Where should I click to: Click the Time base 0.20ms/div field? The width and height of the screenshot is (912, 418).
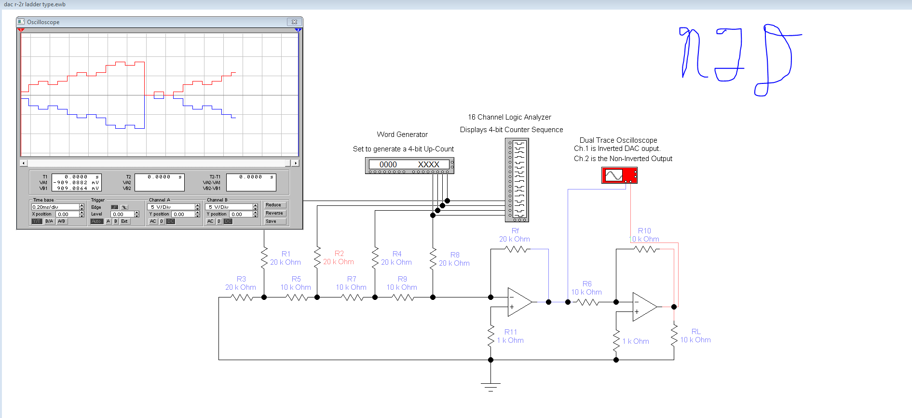point(55,207)
